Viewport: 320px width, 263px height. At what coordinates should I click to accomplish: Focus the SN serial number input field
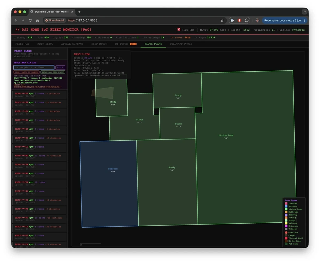point(34,68)
